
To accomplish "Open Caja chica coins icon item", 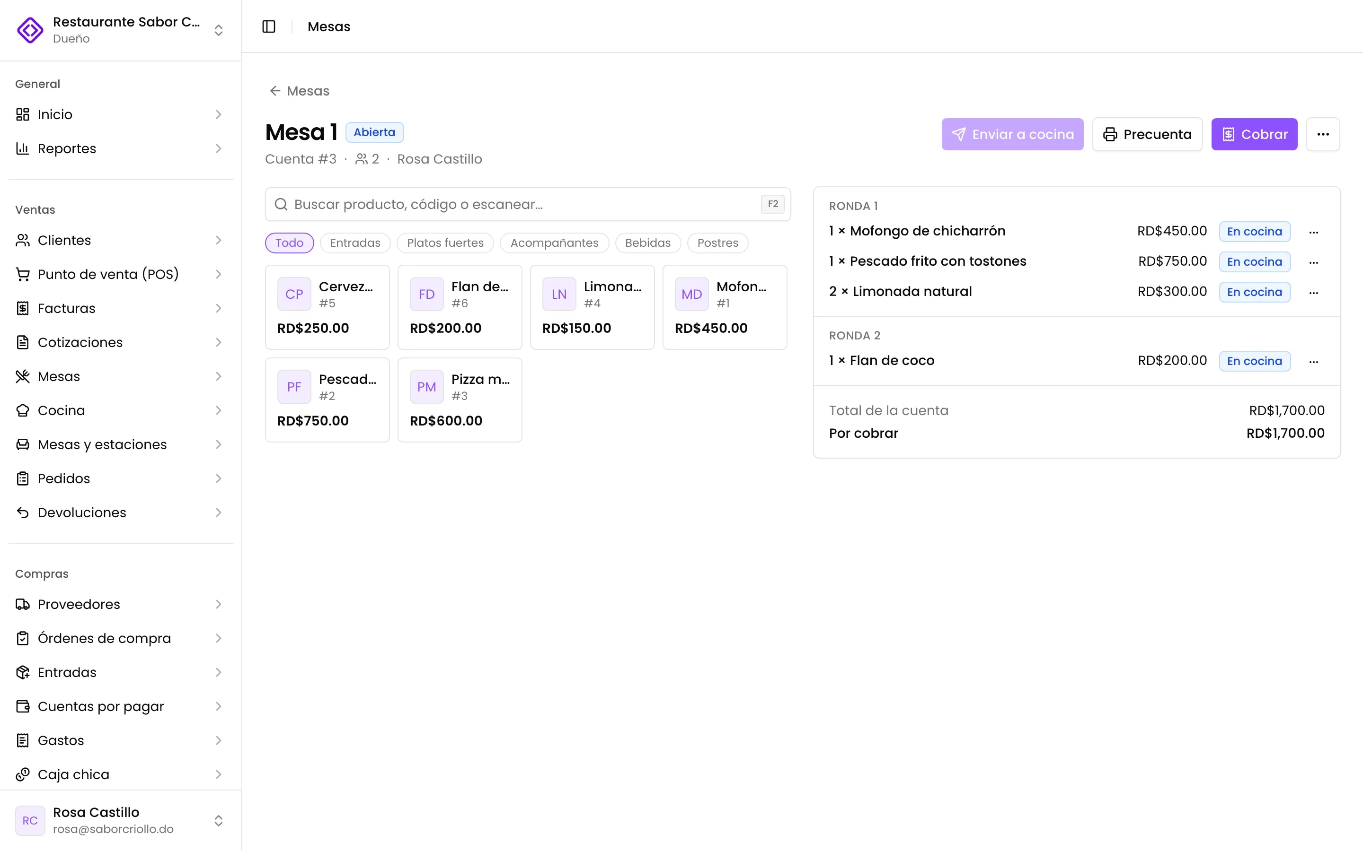I will (x=23, y=774).
